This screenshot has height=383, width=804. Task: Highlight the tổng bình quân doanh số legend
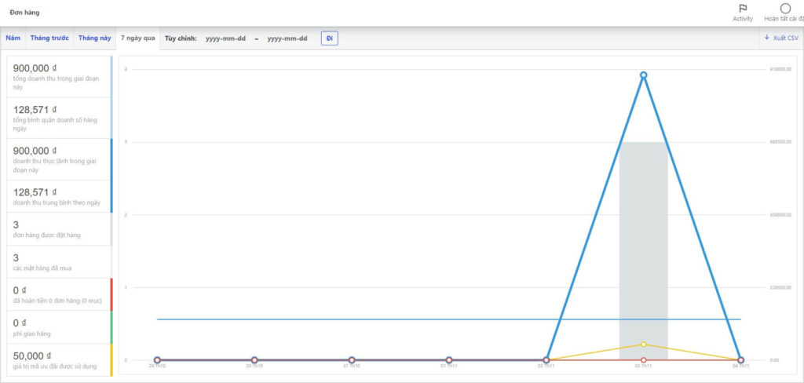pyautogui.click(x=59, y=118)
